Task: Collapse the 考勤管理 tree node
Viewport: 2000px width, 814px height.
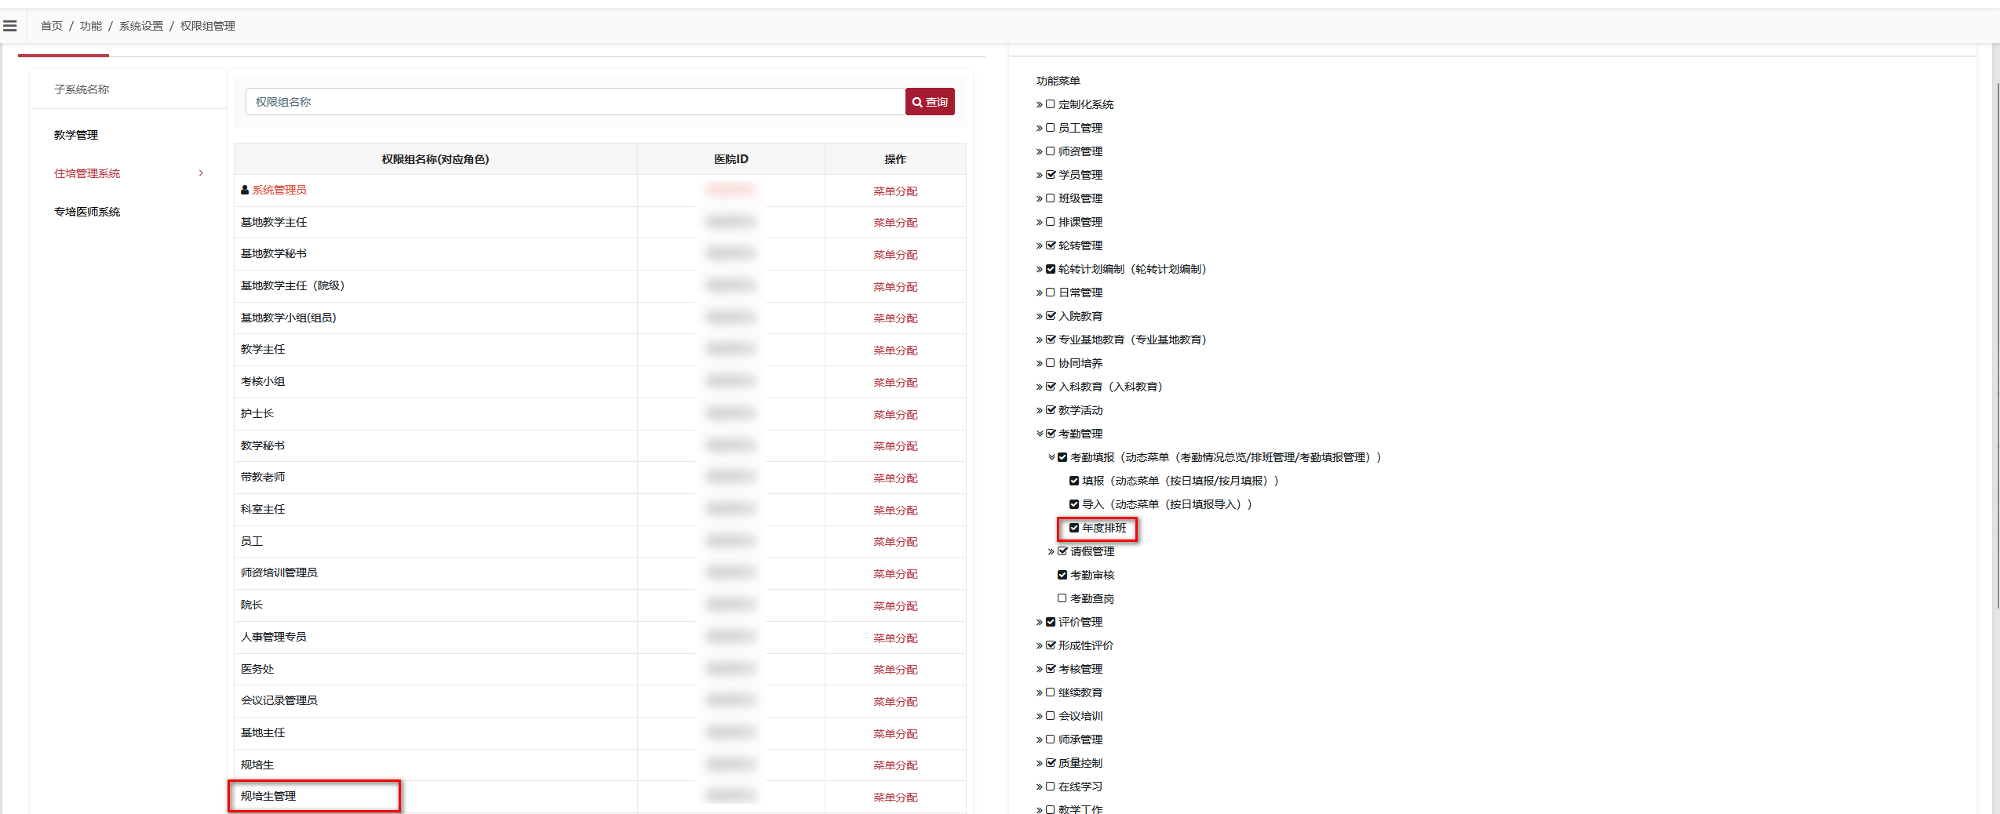Action: [1040, 434]
